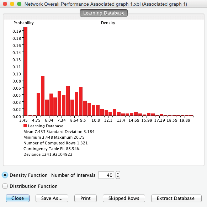The height and width of the screenshot is (207, 207).
Task: Click the tallest histogram bar at 3.45
Action: pyautogui.click(x=26, y=71)
